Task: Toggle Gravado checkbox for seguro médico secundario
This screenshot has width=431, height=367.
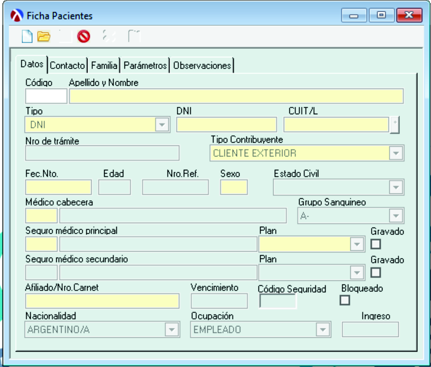Action: [376, 272]
